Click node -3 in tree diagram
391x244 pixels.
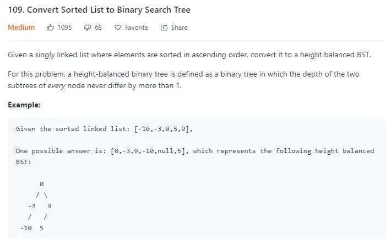32,206
